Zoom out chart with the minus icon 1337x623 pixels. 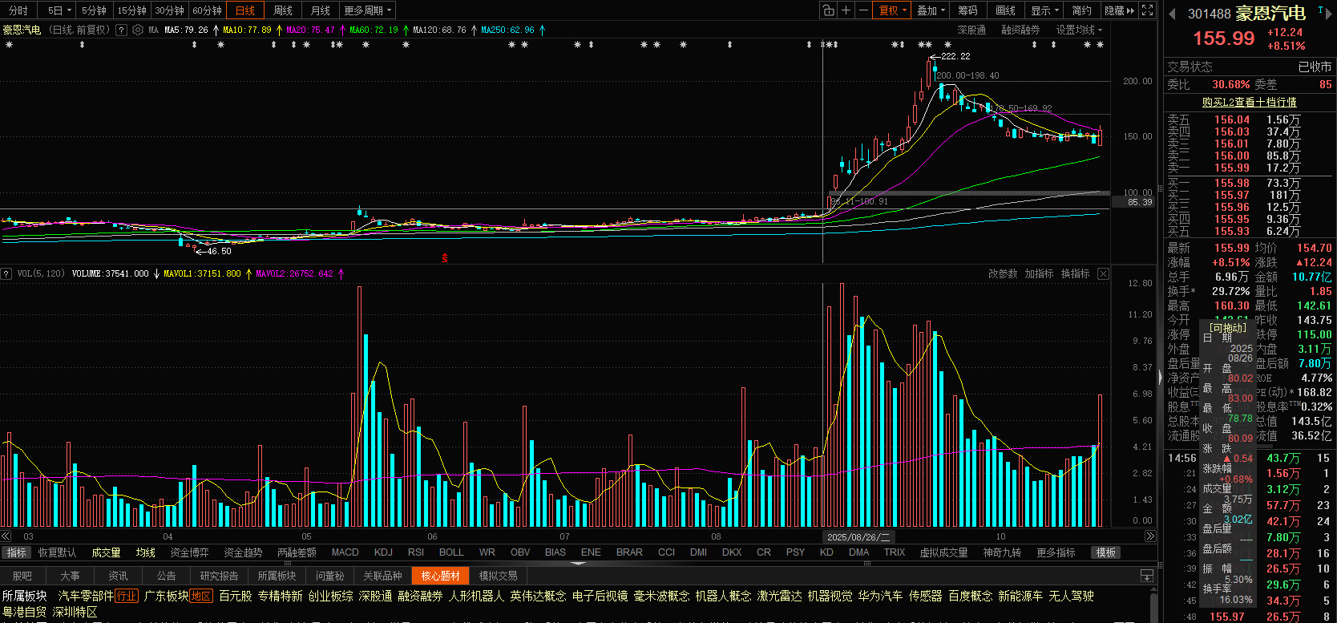click(863, 10)
